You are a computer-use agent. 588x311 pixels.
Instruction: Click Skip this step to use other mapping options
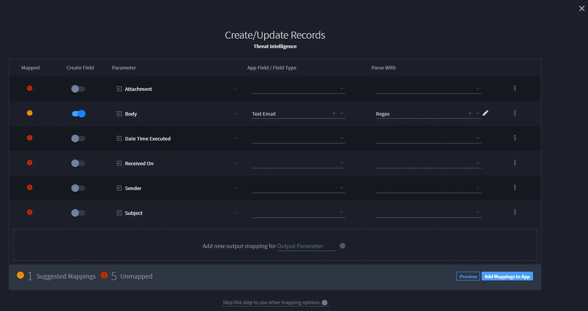(272, 303)
